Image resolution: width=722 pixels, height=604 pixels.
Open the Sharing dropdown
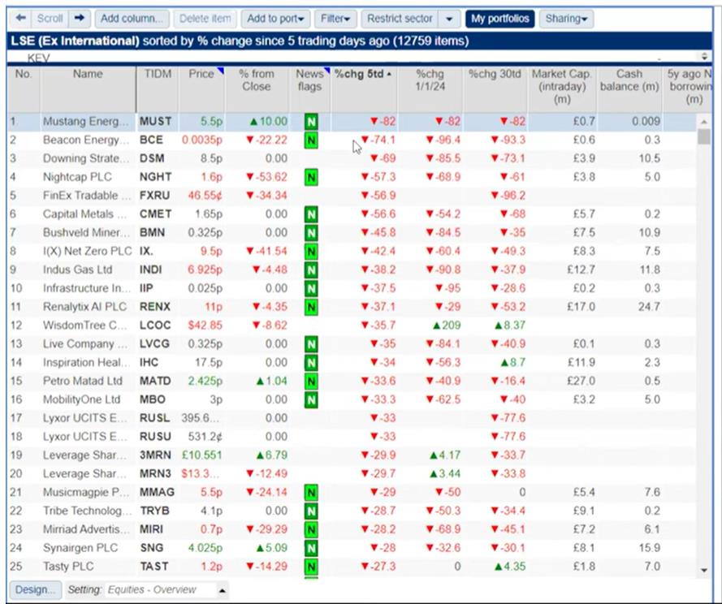pos(566,19)
